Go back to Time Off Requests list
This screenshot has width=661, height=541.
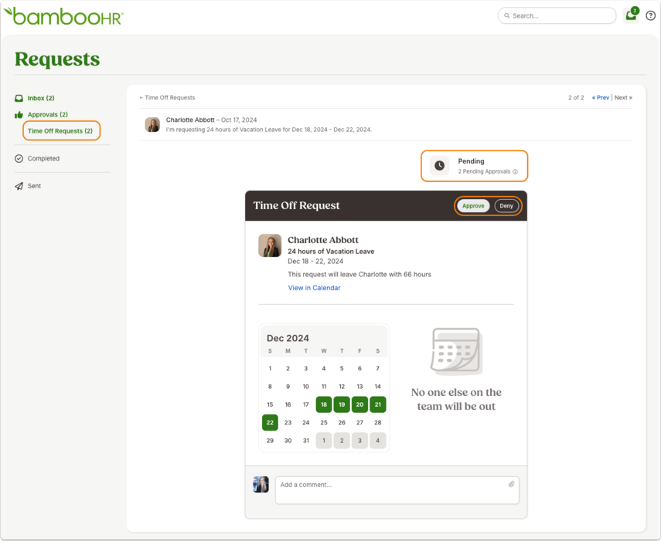pyautogui.click(x=167, y=97)
